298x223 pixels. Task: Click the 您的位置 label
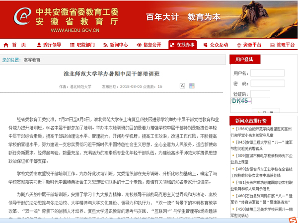[x=10, y=60]
